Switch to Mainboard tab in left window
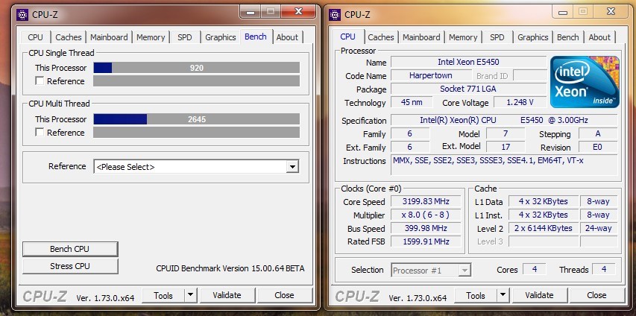Screen dimensions: 636x316 coord(109,37)
